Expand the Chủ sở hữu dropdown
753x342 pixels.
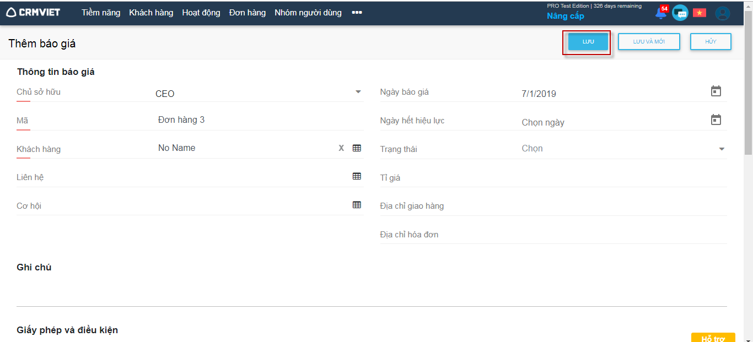(358, 92)
